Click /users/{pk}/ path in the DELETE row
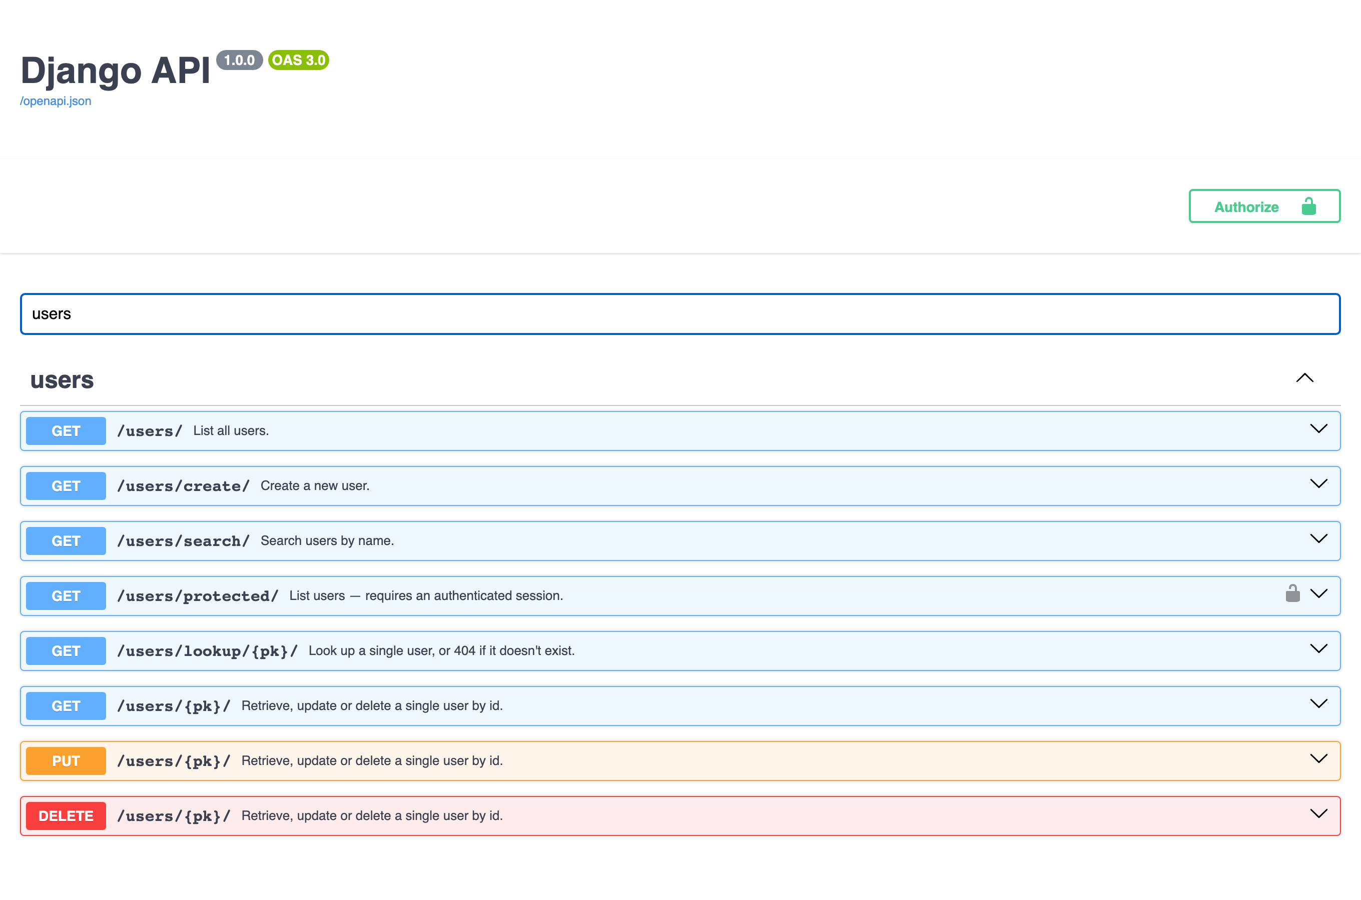 coord(174,817)
